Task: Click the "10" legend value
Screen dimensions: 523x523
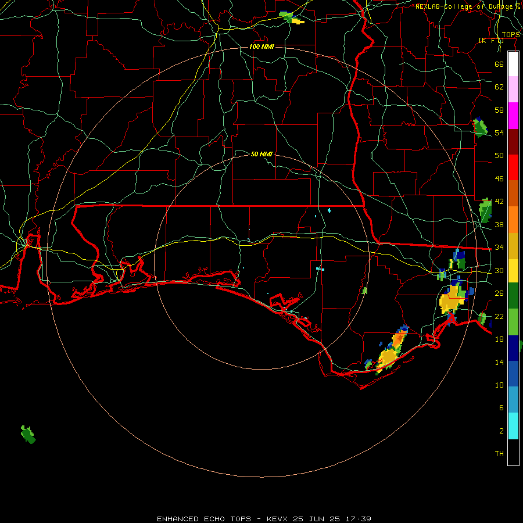Action: pos(499,385)
